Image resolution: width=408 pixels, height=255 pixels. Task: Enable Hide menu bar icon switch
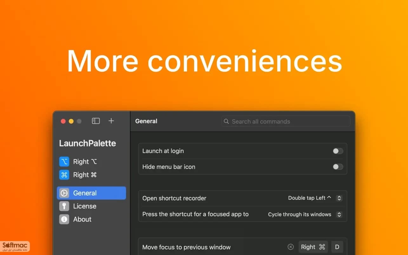[x=338, y=167]
